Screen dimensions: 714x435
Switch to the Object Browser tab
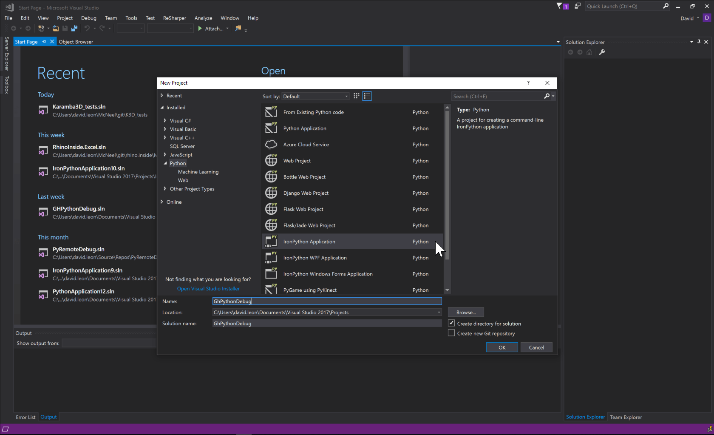point(76,42)
